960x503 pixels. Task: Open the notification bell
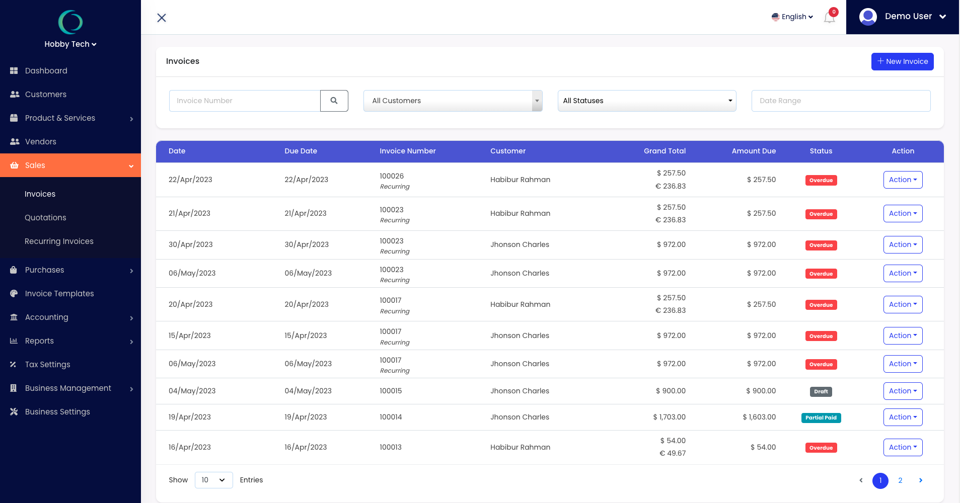tap(829, 17)
